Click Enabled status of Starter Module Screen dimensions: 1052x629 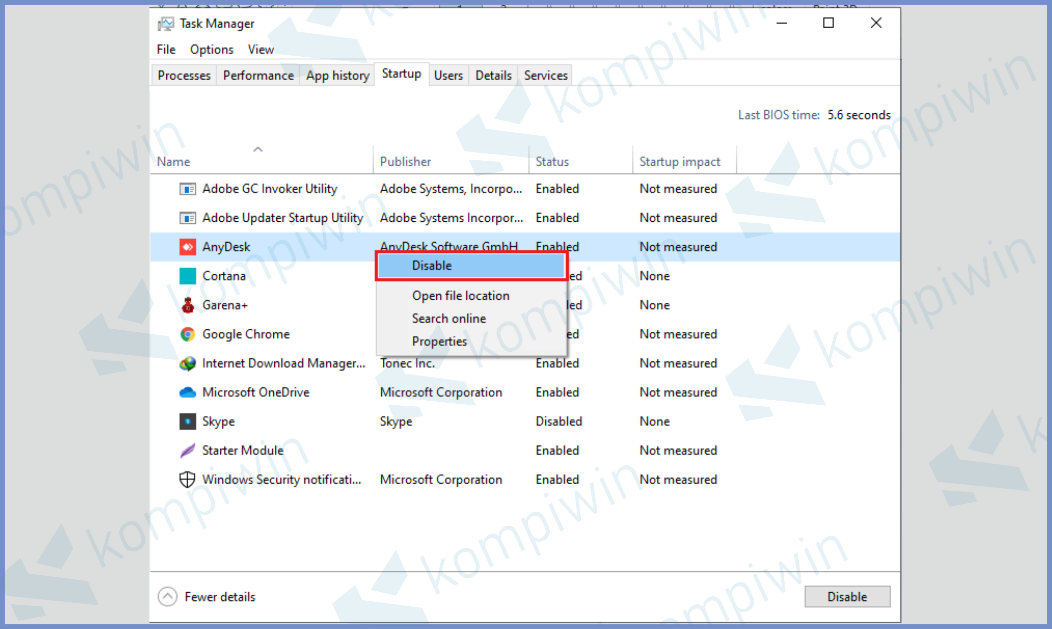click(x=557, y=451)
